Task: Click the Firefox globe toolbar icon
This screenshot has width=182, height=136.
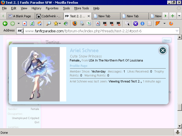Action: pos(75,24)
